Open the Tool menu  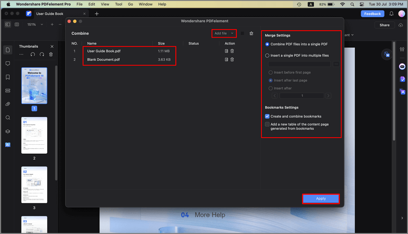(118, 4)
